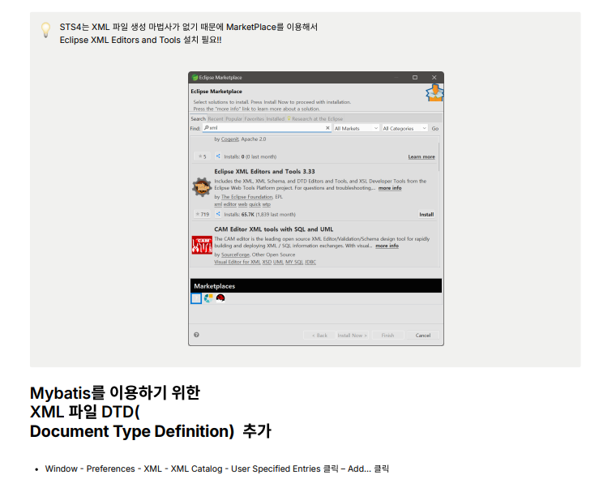This screenshot has width=599, height=492.
Task: Click the xml tag link
Action: 218,204
